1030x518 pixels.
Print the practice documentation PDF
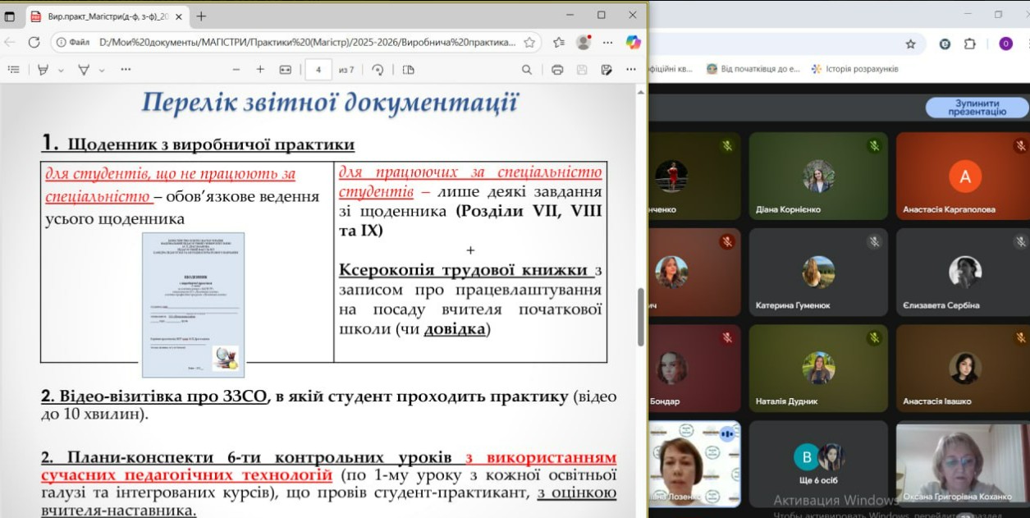pos(556,69)
